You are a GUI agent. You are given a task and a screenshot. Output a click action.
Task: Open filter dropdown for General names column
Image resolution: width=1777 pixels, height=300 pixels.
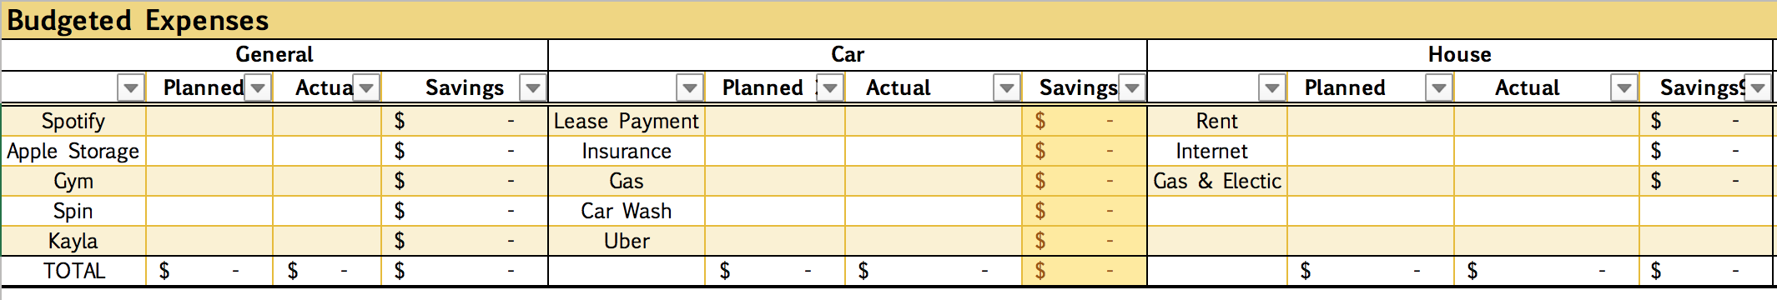(131, 87)
